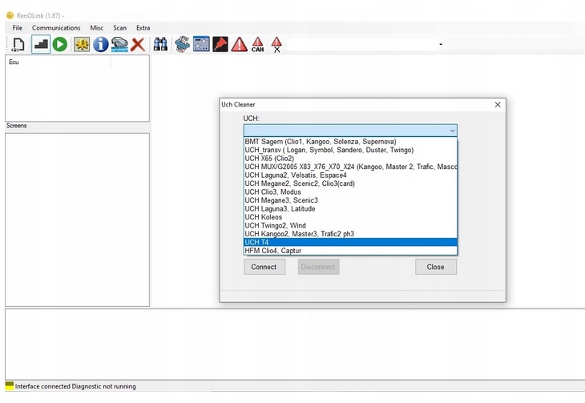Click the Close button in Uch Cleaner
Viewport: 585px width, 403px height.
tap(436, 267)
